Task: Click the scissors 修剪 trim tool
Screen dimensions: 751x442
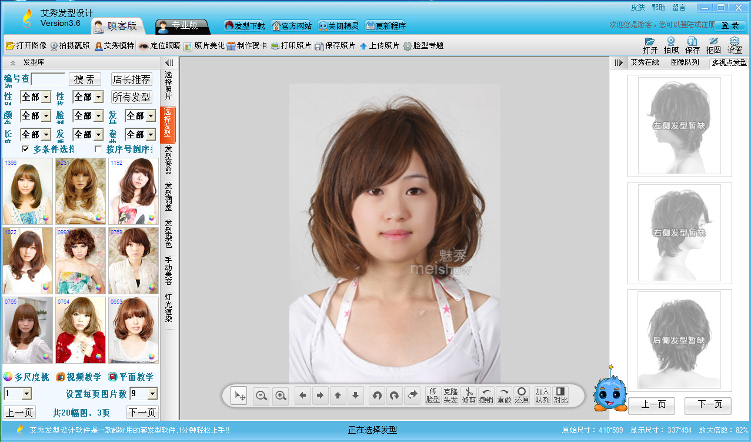Action: (469, 395)
